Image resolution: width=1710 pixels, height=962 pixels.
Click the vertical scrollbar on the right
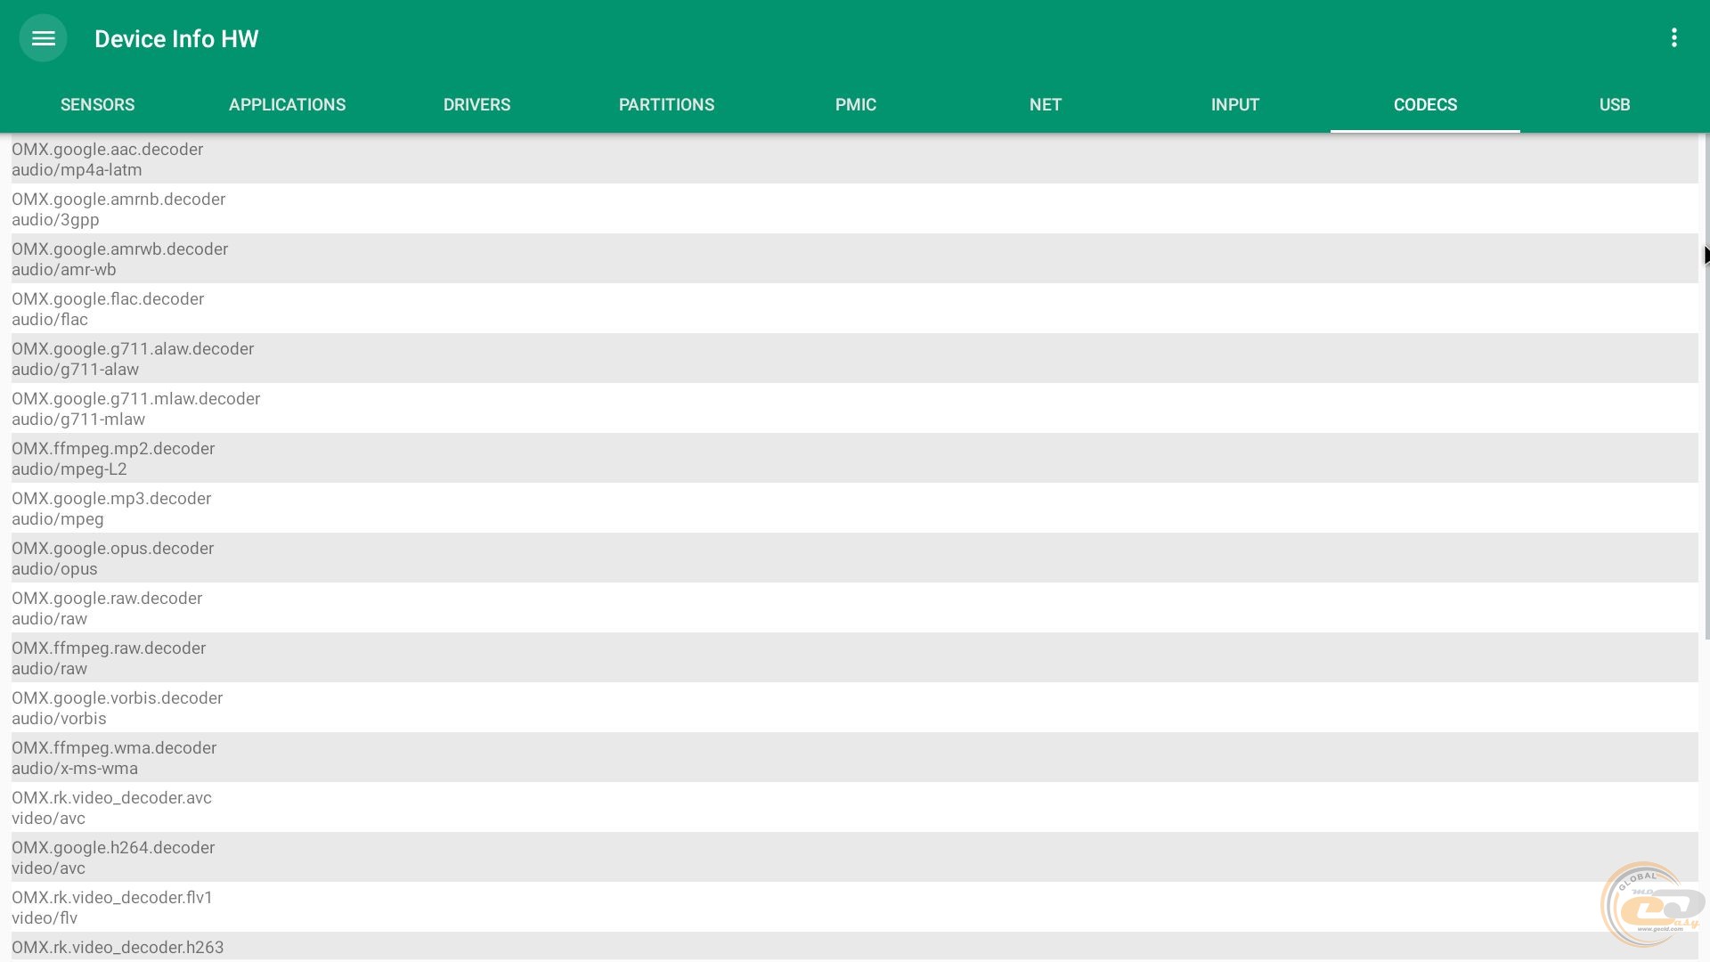pyautogui.click(x=1706, y=387)
